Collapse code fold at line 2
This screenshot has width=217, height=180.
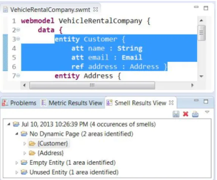click(18, 30)
